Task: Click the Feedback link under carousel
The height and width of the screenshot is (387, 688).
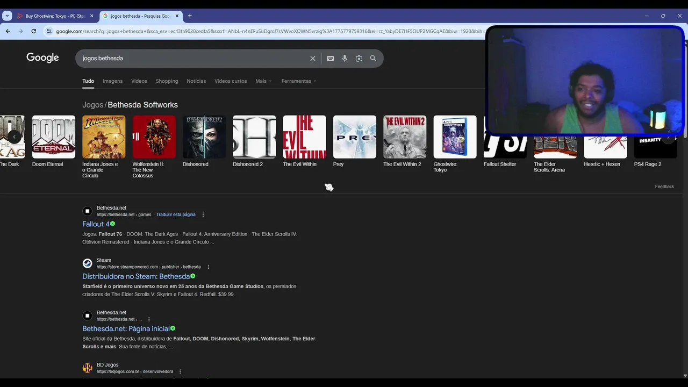Action: click(x=664, y=187)
